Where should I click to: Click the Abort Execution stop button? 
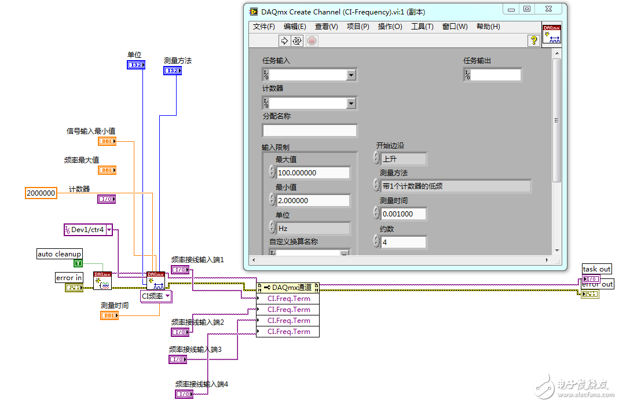(x=312, y=41)
